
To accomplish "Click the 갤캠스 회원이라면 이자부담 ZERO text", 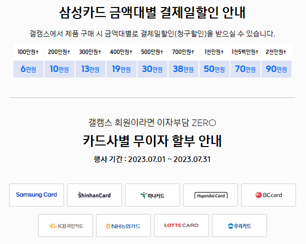I will (152, 122).
